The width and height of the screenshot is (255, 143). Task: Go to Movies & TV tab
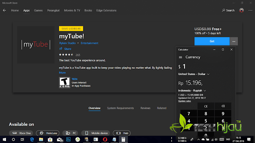tap(72, 10)
